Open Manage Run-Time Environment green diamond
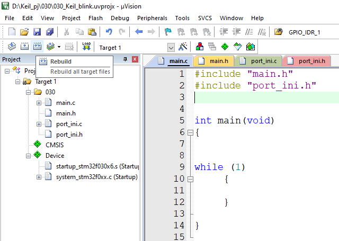 pyautogui.click(x=225, y=46)
